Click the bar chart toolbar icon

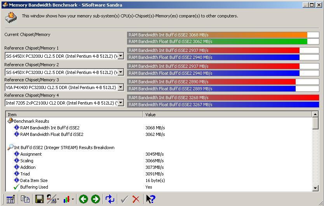click(66, 199)
